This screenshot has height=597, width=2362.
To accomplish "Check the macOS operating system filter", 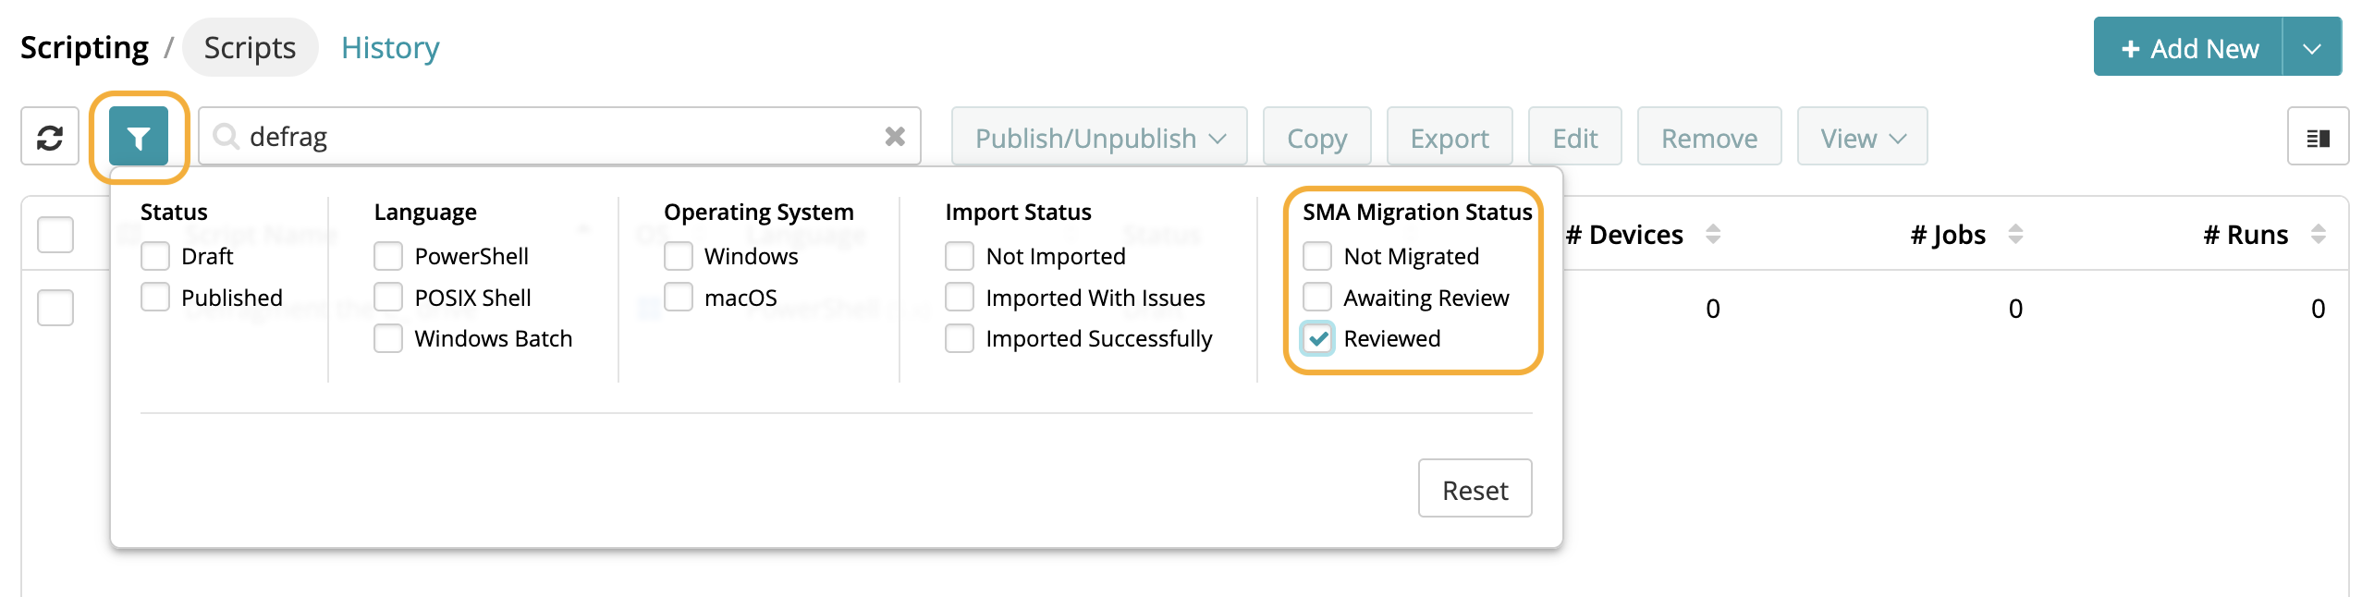I will [679, 298].
